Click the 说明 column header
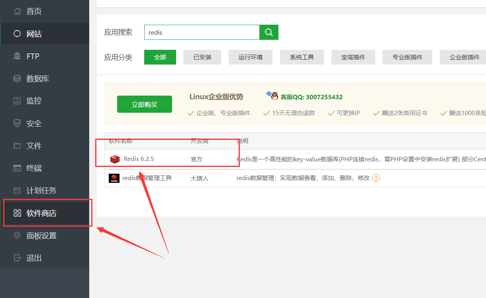The height and width of the screenshot is (298, 486). coord(242,141)
